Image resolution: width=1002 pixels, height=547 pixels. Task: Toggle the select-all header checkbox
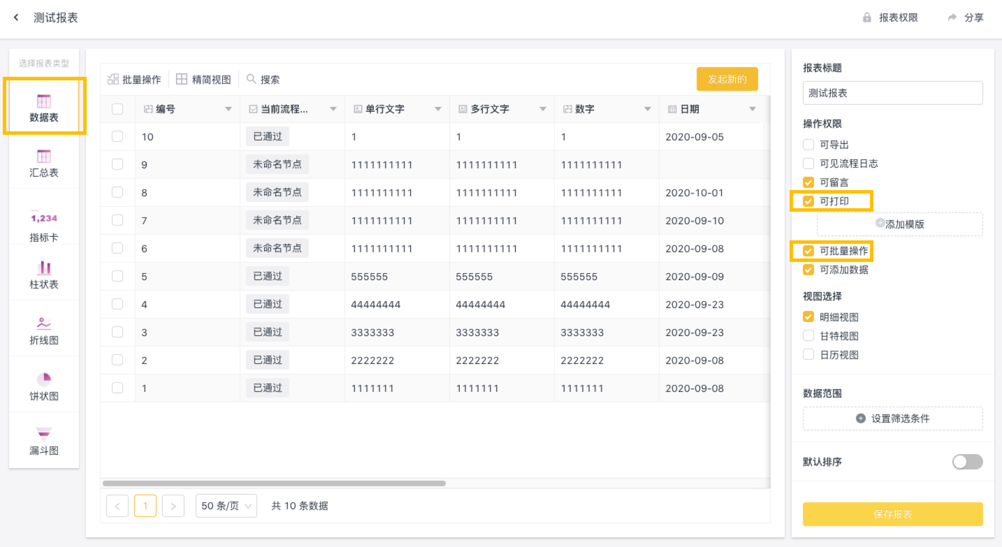pyautogui.click(x=117, y=109)
